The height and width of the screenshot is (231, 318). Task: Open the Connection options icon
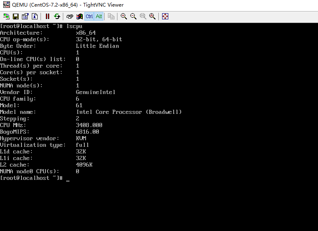(x=25, y=16)
